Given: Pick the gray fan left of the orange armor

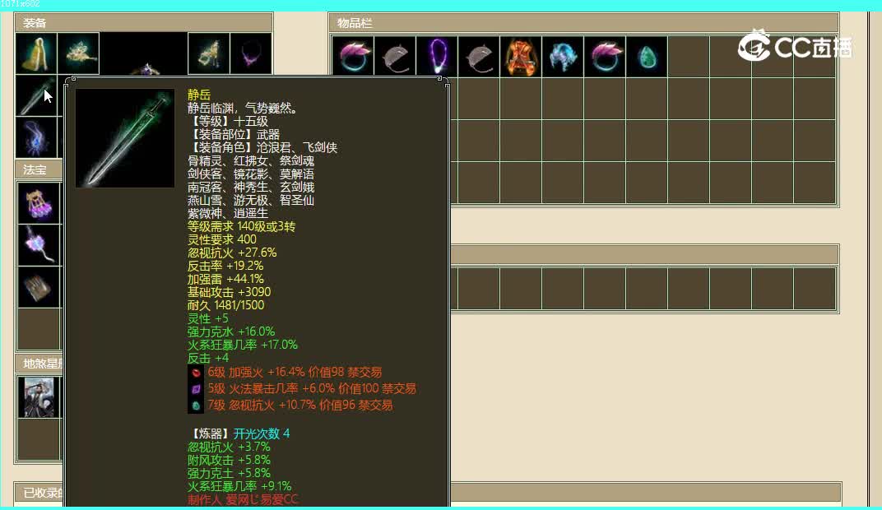Looking at the screenshot, I should [x=479, y=56].
